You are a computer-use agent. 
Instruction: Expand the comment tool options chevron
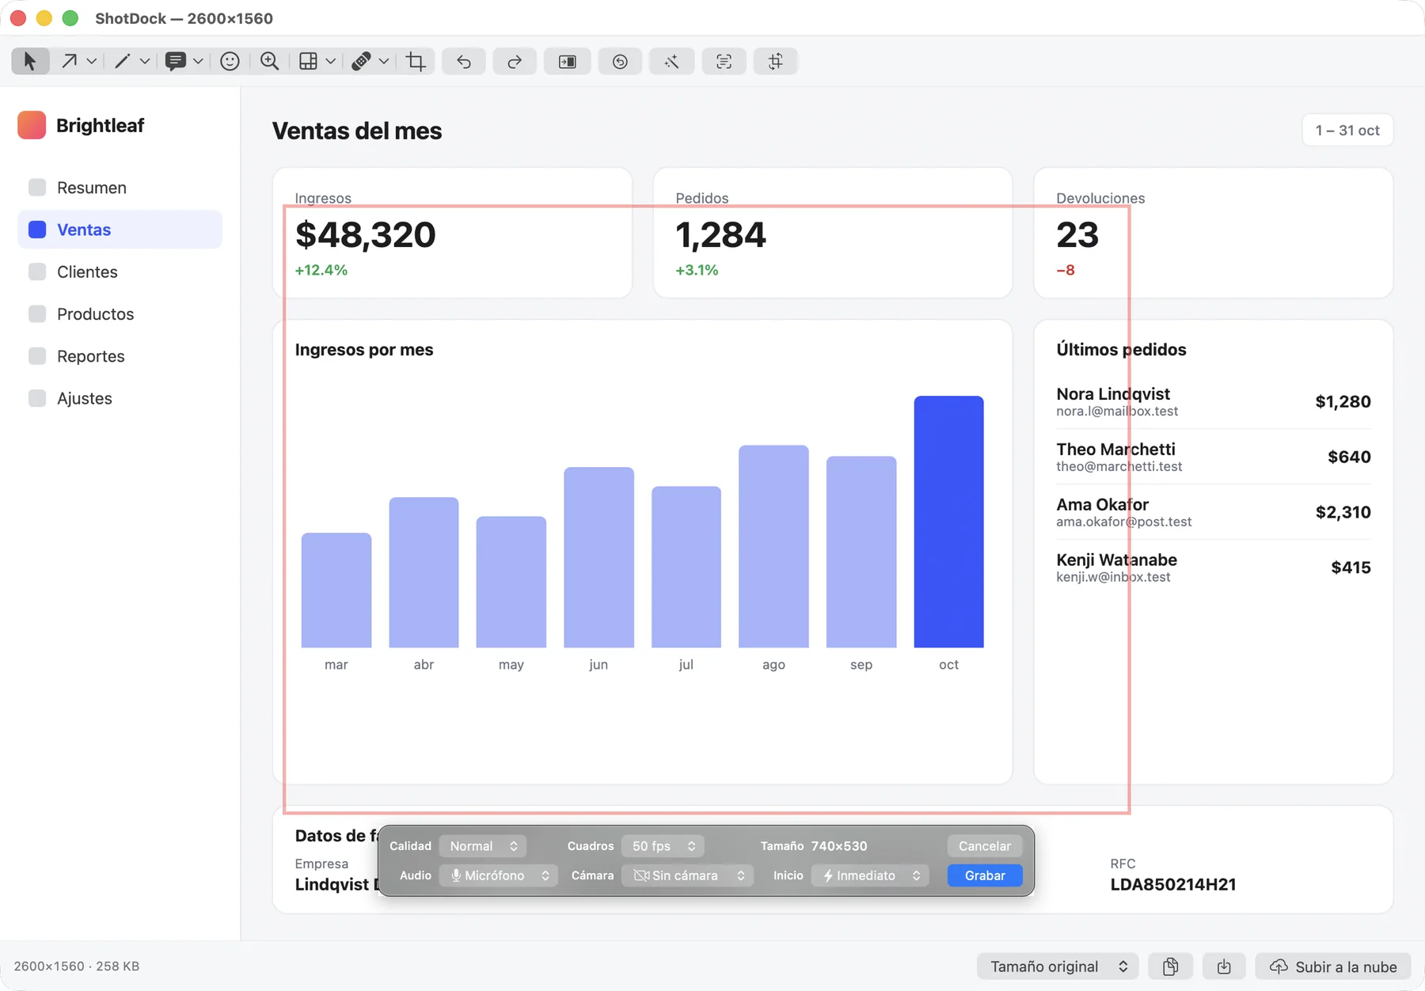point(198,61)
